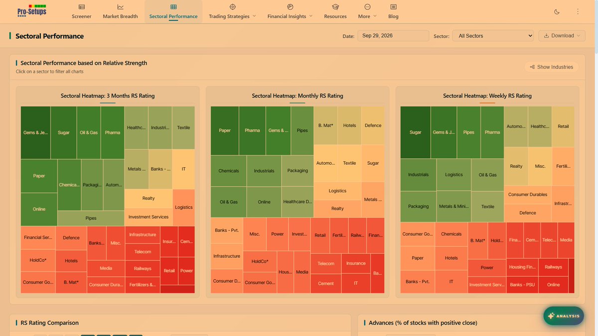Click the Pro-Setups logo

point(31,10)
